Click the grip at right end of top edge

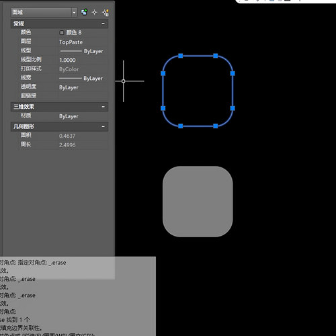[x=216, y=56]
